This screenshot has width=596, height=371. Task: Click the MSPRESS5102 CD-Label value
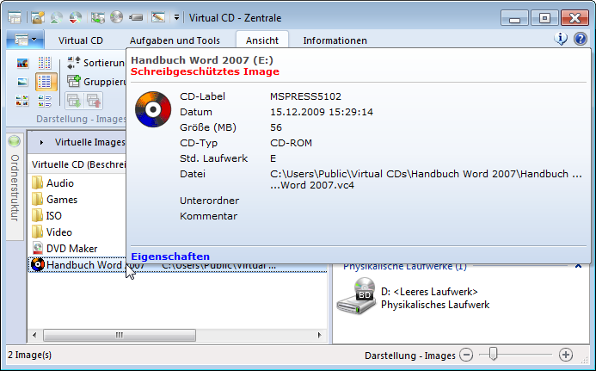305,96
